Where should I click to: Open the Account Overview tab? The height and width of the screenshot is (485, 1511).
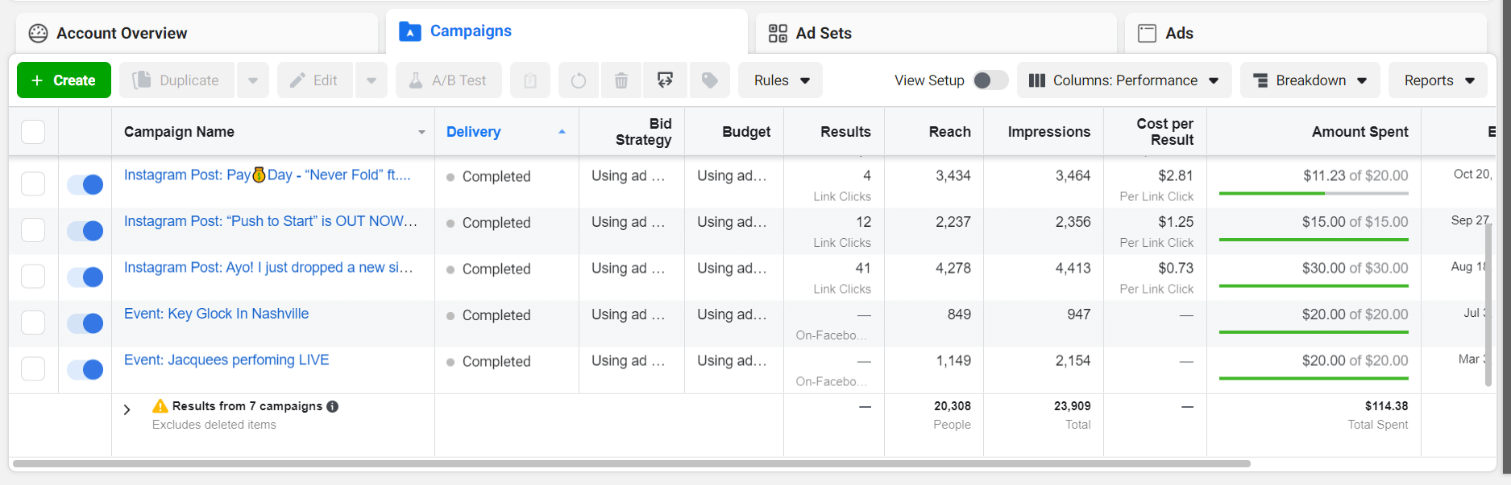tap(197, 33)
